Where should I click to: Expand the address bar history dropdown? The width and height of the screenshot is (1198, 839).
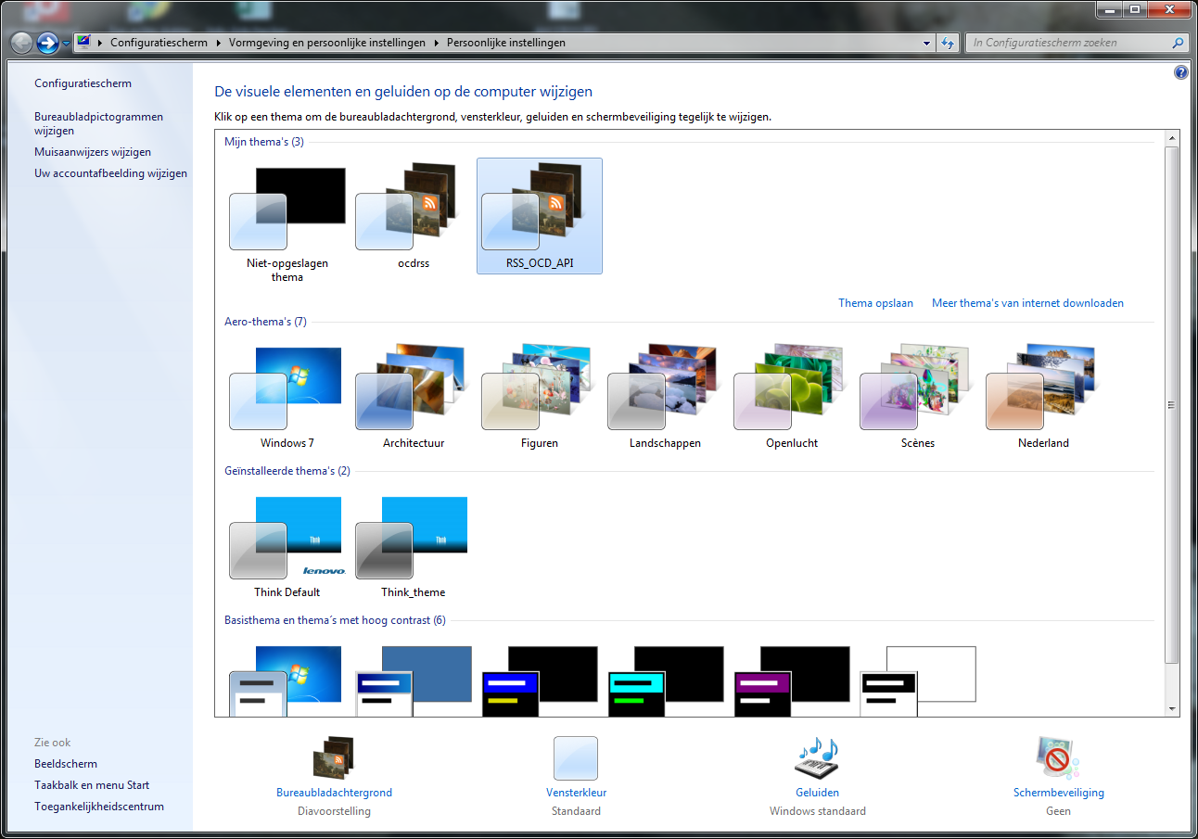pos(927,43)
